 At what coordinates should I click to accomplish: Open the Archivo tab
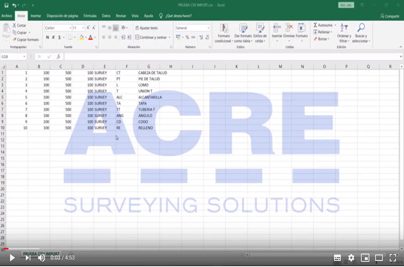pyautogui.click(x=7, y=16)
